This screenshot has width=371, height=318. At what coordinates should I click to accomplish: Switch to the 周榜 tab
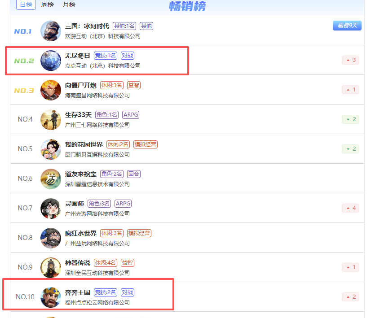pos(47,4)
